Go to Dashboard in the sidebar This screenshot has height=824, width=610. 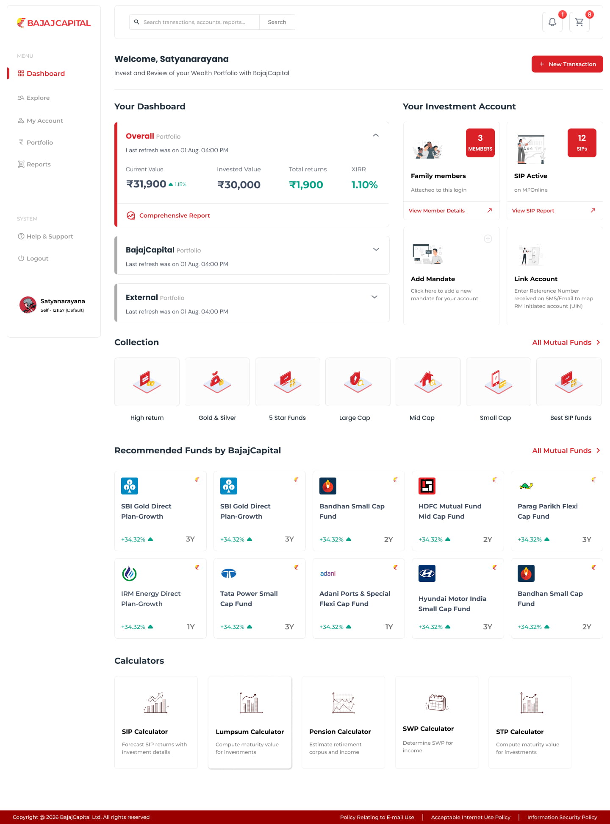[42, 73]
